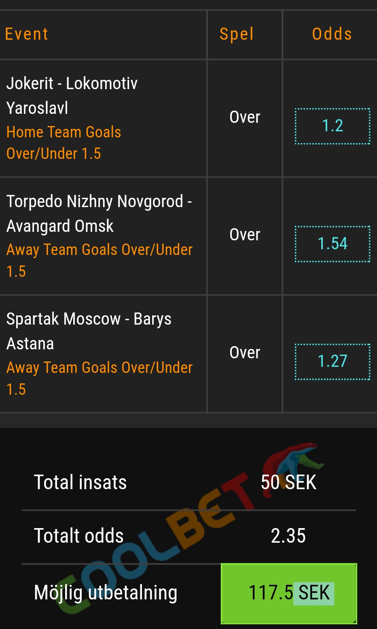The image size is (377, 629).
Task: Select the Over pick in Spartak row
Action: (x=245, y=353)
